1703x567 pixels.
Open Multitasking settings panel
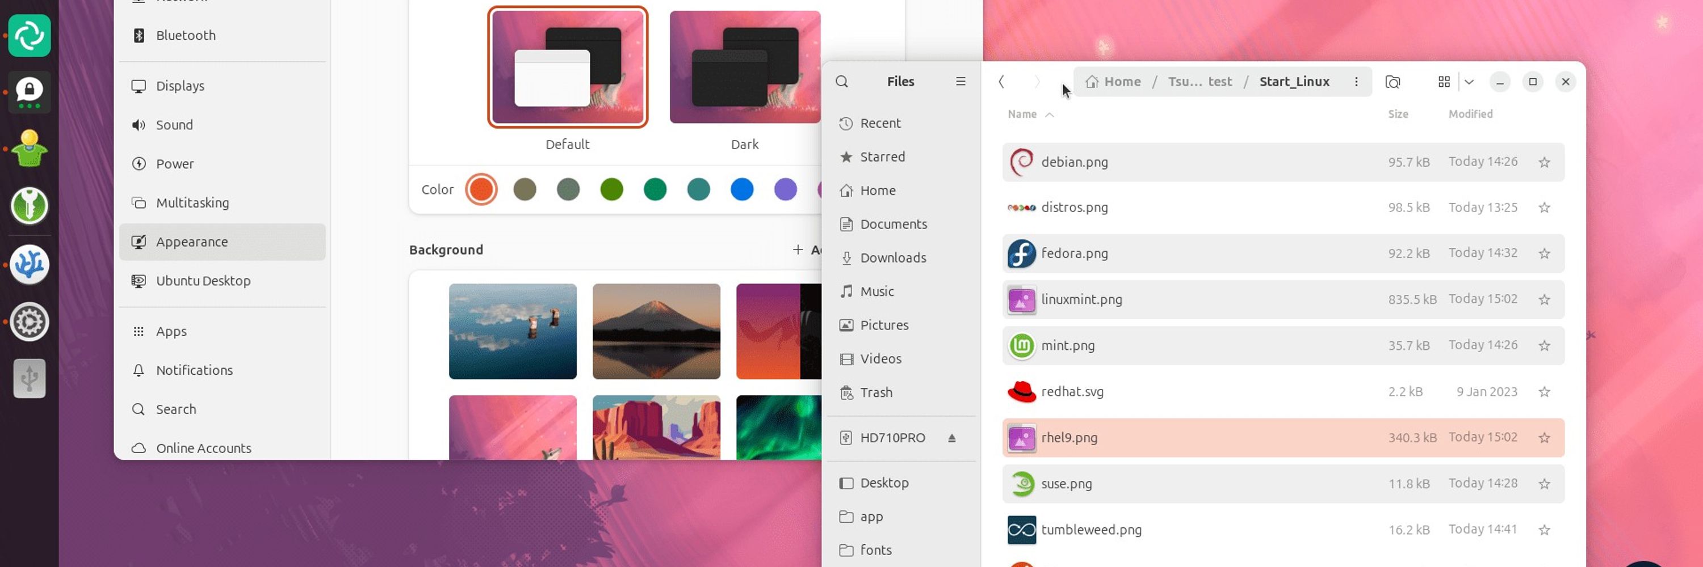pyautogui.click(x=222, y=204)
